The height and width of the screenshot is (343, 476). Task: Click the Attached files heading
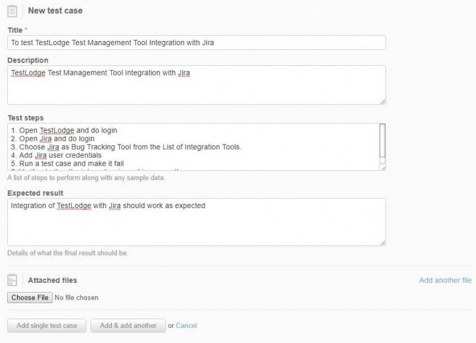point(52,281)
